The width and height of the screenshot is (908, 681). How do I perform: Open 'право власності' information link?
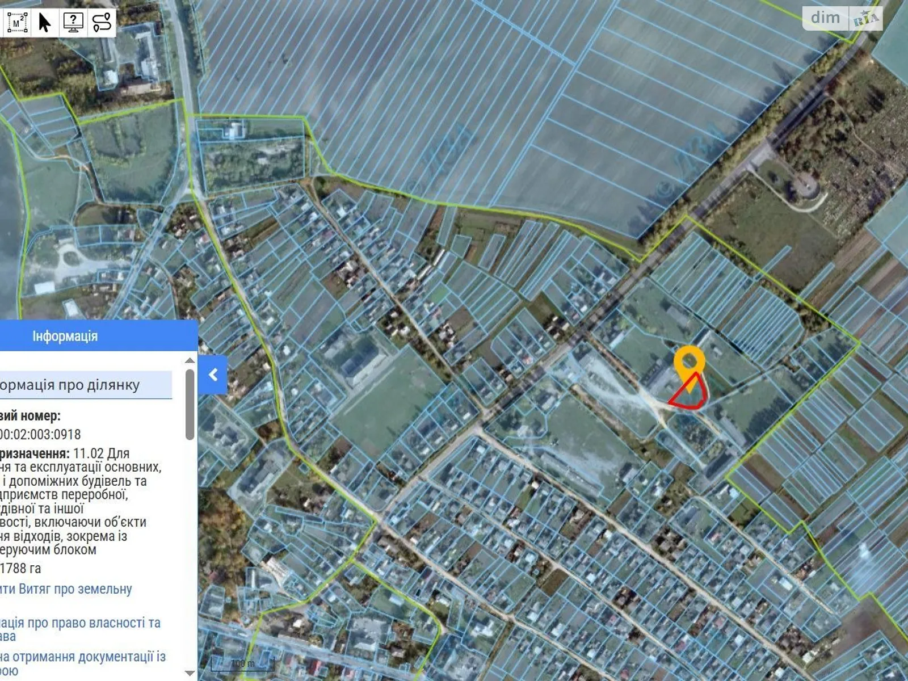click(x=81, y=623)
